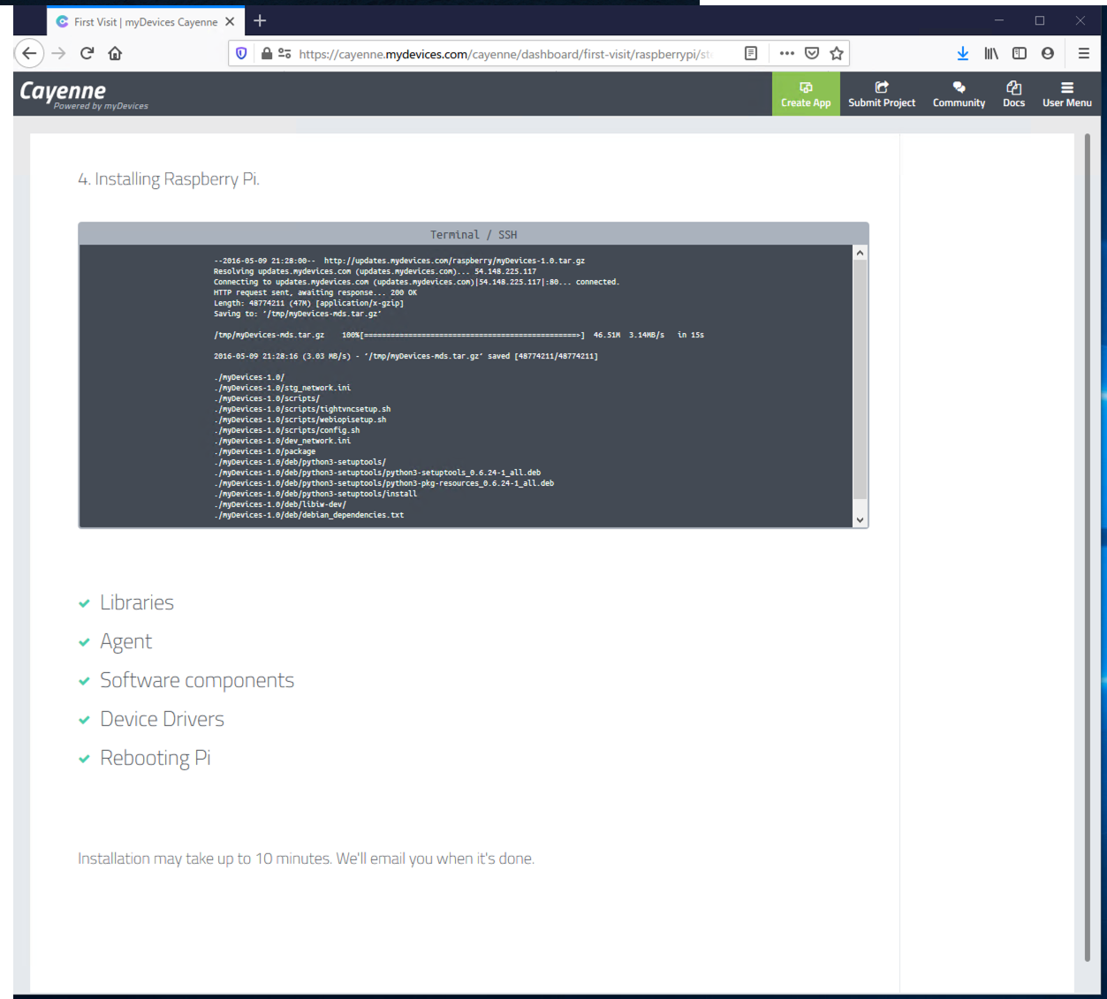Open the Firefox account icon

(1048, 54)
